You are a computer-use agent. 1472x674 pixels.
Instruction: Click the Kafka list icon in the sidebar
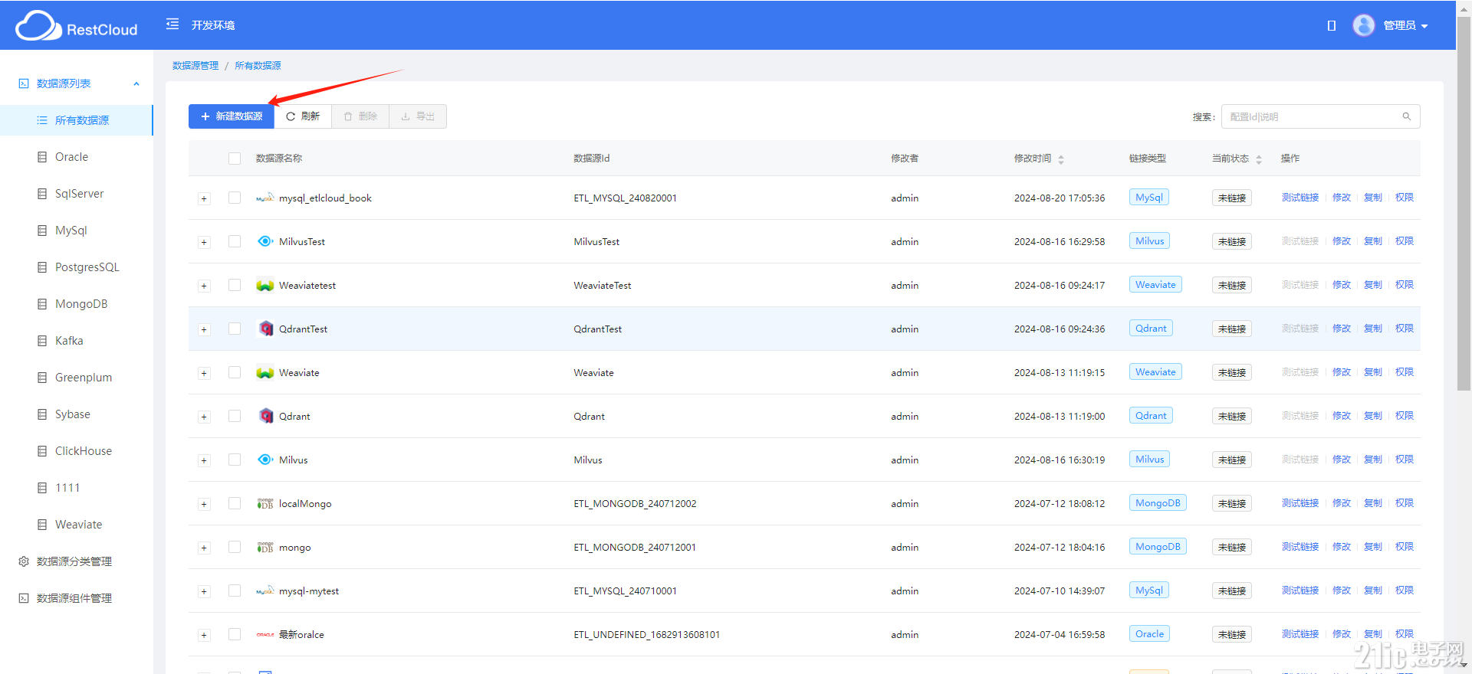pyautogui.click(x=42, y=341)
